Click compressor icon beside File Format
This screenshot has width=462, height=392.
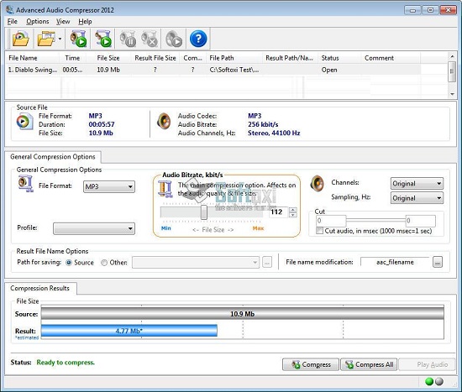(26, 184)
